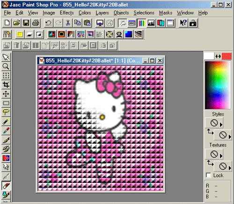Click the red background color swatch
The width and height of the screenshot is (234, 204).
pyautogui.click(x=227, y=56)
